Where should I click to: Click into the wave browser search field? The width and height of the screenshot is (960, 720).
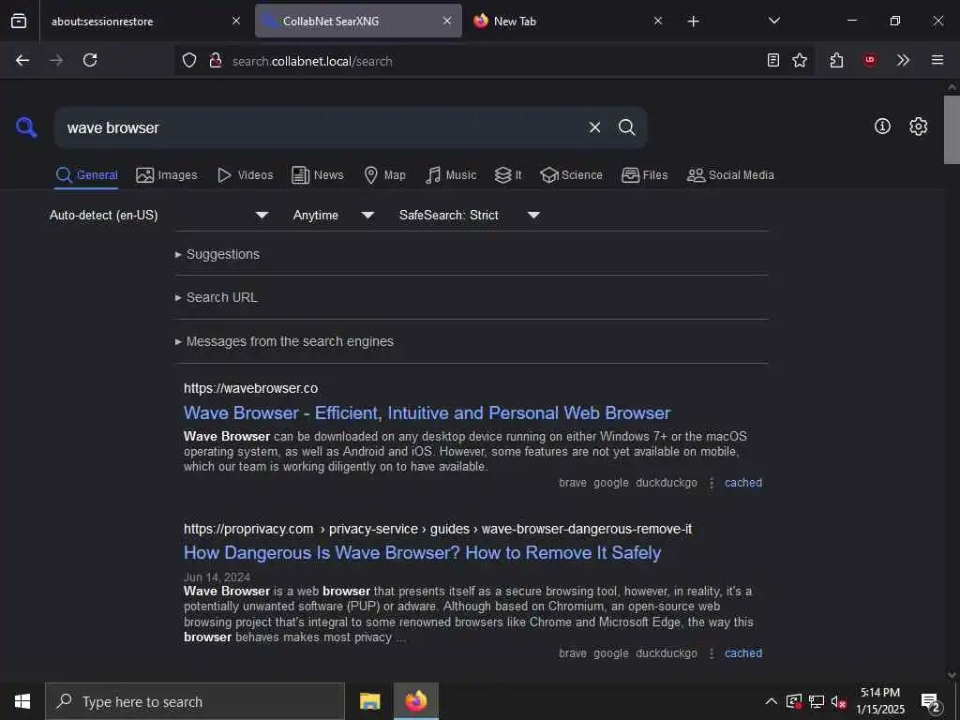click(319, 127)
